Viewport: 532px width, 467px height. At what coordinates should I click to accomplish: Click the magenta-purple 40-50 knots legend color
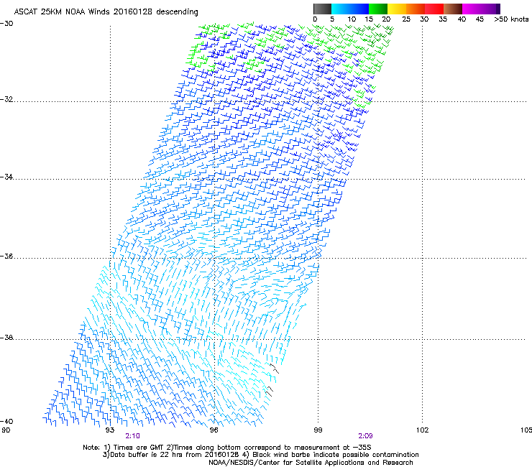(x=481, y=9)
